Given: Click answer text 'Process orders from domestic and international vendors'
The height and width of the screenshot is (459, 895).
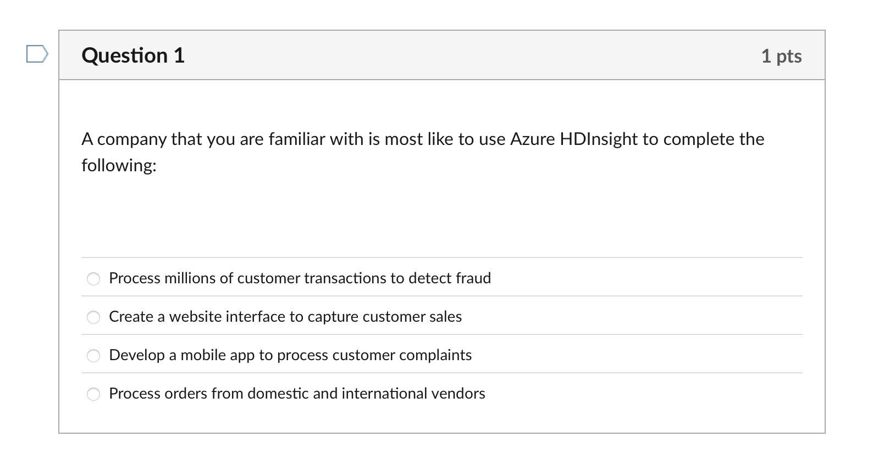Looking at the screenshot, I should point(297,394).
